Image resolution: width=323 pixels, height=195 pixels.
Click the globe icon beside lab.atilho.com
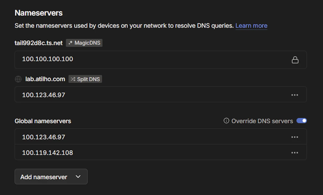pos(18,79)
